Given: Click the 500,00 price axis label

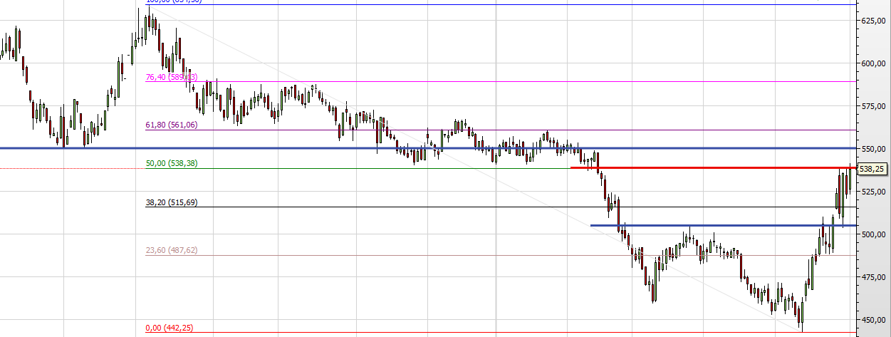Looking at the screenshot, I should (872, 234).
